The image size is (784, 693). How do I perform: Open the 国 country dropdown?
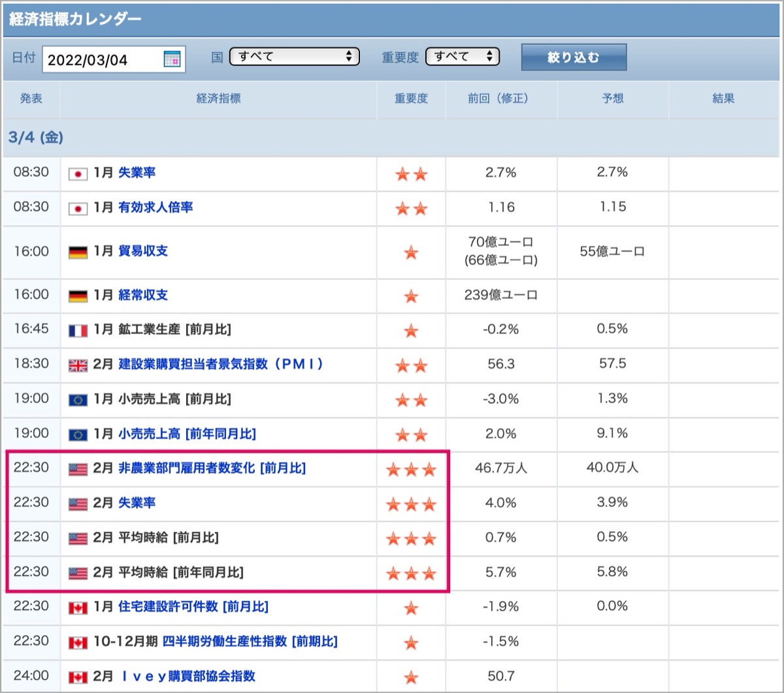click(295, 57)
